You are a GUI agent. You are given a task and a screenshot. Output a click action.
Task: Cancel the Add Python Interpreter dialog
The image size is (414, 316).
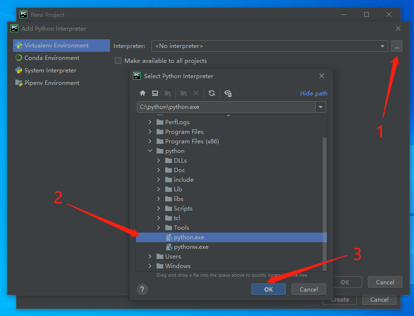pos(385,282)
